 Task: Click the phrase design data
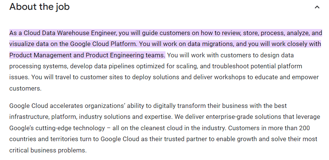point(277,55)
